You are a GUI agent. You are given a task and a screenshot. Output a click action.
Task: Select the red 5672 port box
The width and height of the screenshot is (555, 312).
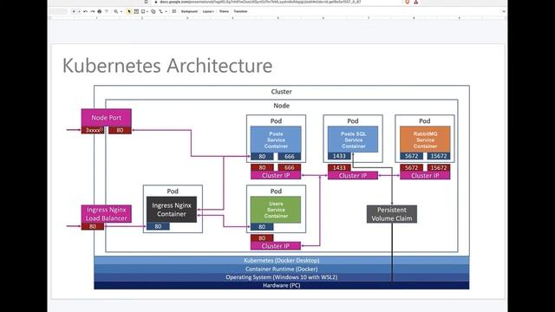coord(411,167)
